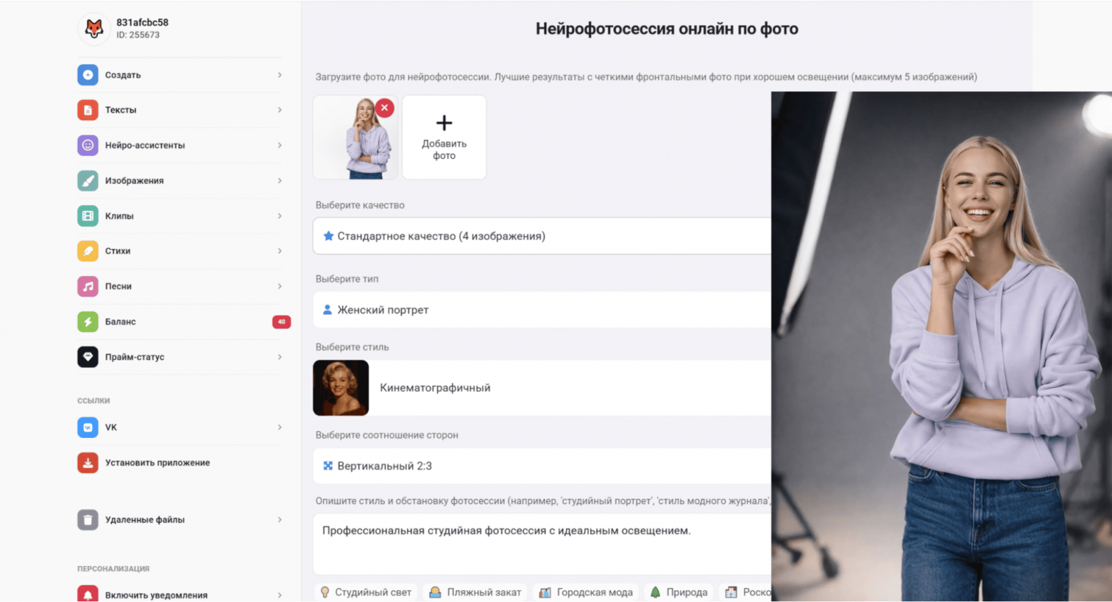Open the Изображения brush icon
The height and width of the screenshot is (602, 1112).
pos(88,181)
